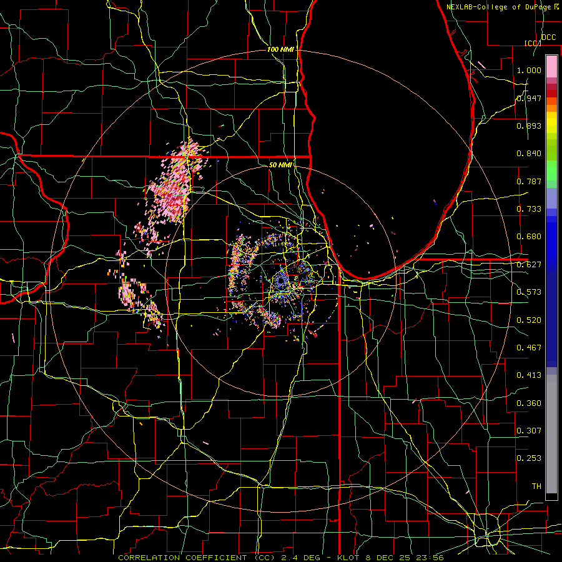562x562 pixels.
Task: Click the 0.360 scale label
Action: [x=529, y=403]
